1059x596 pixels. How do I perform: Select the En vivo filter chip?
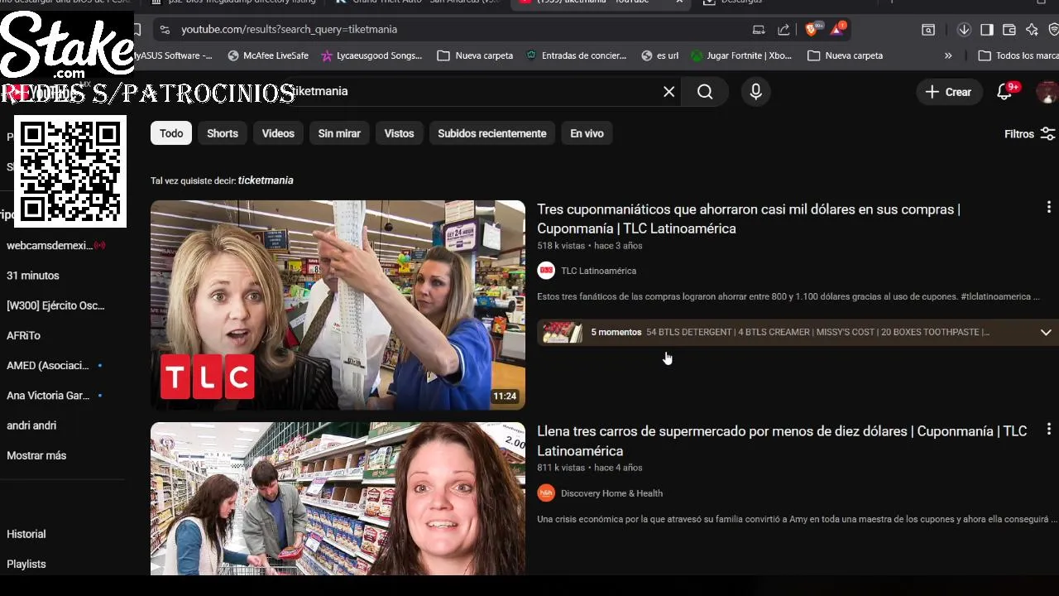587,133
